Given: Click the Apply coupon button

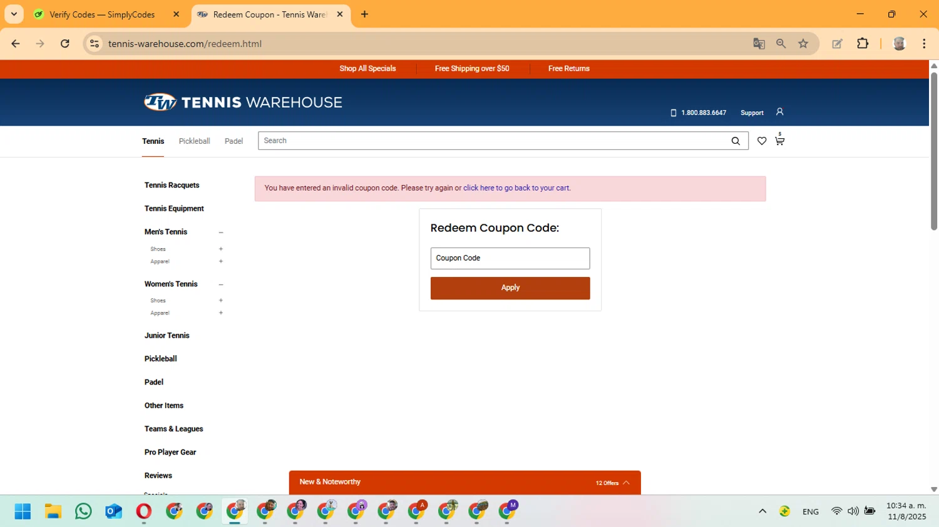Looking at the screenshot, I should pyautogui.click(x=510, y=288).
